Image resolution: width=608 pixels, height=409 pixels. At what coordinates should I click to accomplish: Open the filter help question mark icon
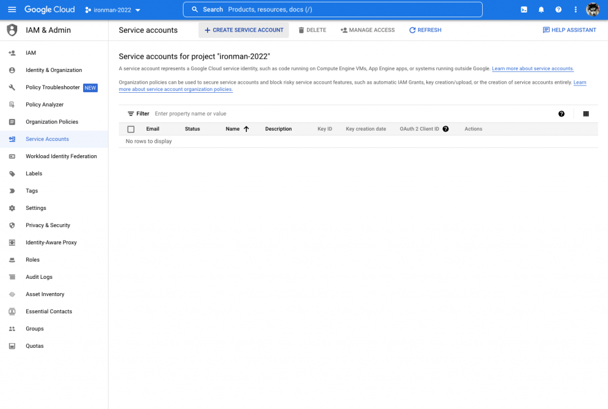coord(561,114)
